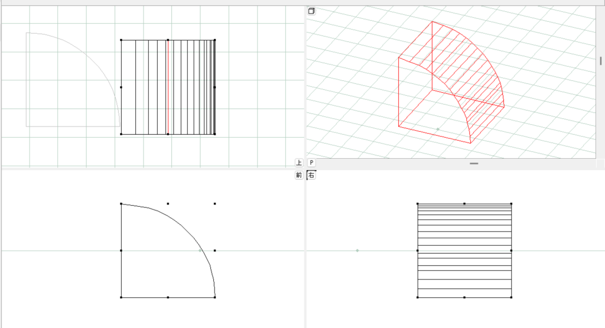The height and width of the screenshot is (328, 605).
Task: Open the 前 front view selector
Action: tap(299, 175)
